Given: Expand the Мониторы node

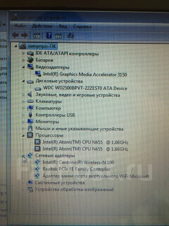Looking at the screenshot, I should click(23, 122).
